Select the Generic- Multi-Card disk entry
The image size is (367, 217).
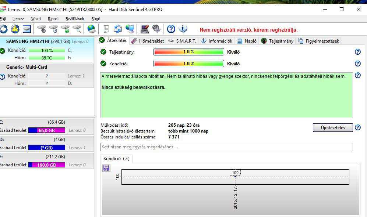pyautogui.click(x=47, y=75)
